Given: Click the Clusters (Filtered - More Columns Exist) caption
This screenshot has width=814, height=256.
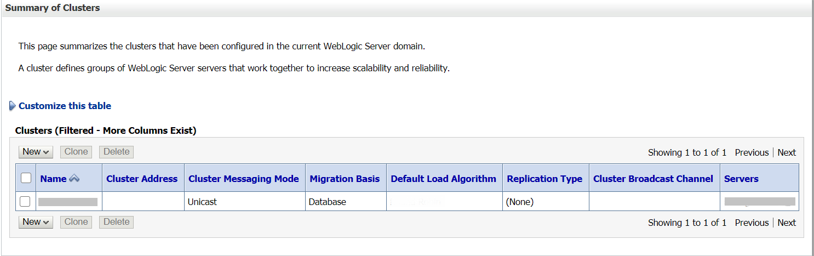Looking at the screenshot, I should point(106,130).
